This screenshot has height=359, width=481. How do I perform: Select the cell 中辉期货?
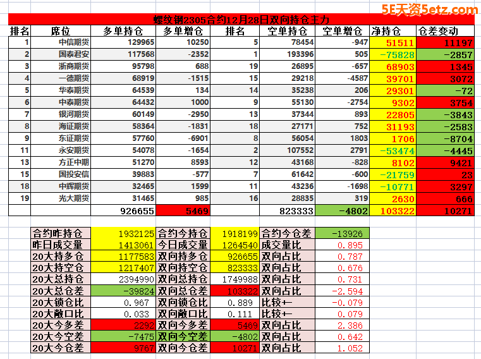point(61,186)
